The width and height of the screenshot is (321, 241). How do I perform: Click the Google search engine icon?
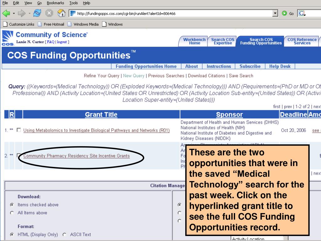pyautogui.click(x=302, y=13)
